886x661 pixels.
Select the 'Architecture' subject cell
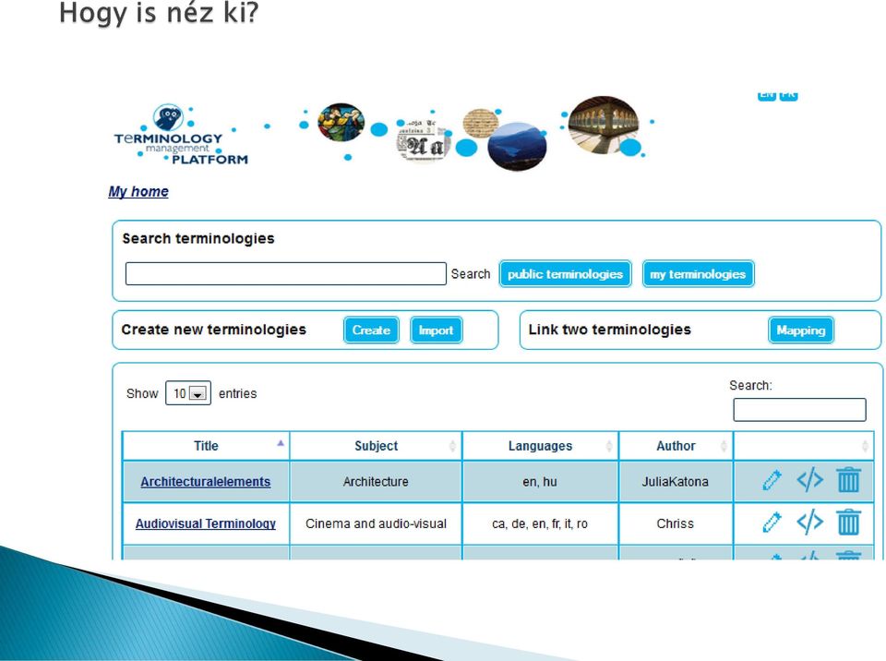pyautogui.click(x=376, y=482)
